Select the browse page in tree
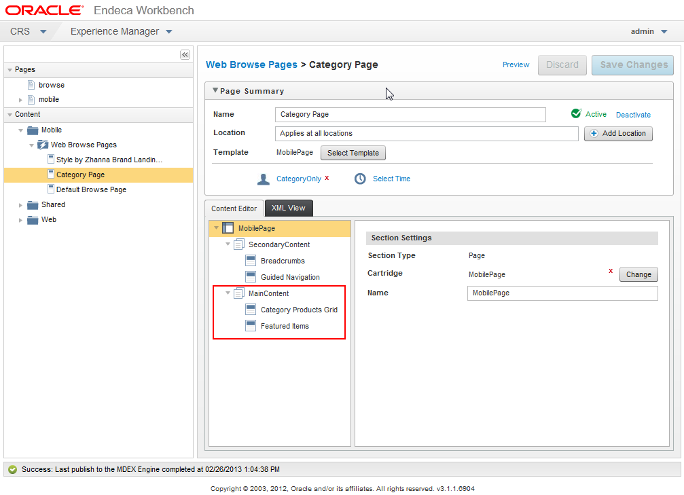This screenshot has height=495, width=684. pyautogui.click(x=52, y=85)
